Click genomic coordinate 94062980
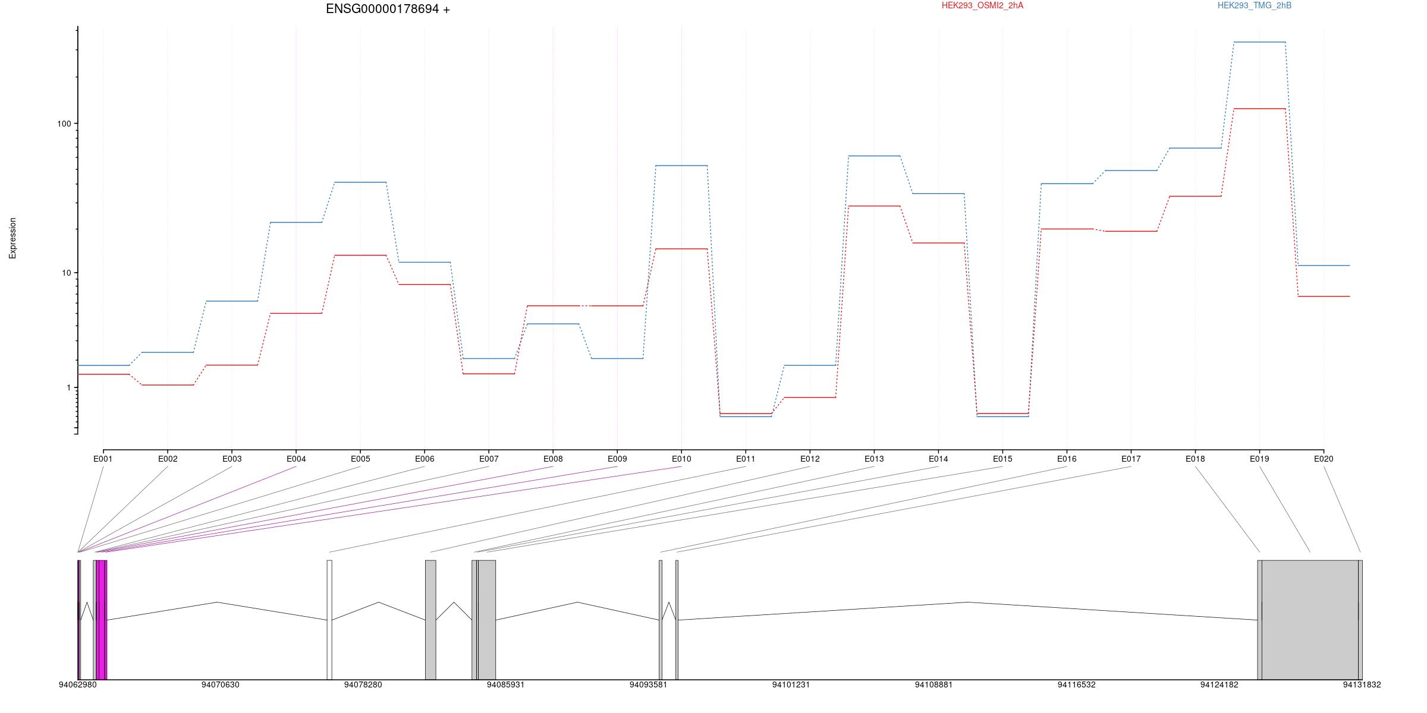The width and height of the screenshot is (1427, 713). point(78,684)
